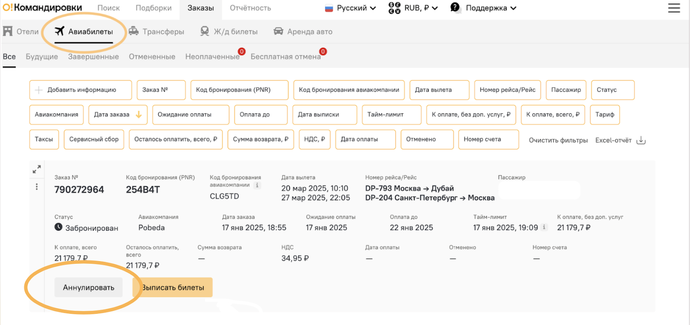The width and height of the screenshot is (690, 325).
Task: Select the Заказы menu item
Action: click(x=201, y=8)
